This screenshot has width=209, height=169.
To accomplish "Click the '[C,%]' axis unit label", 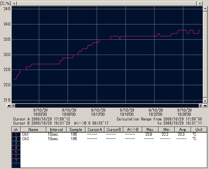I will 6,3.
